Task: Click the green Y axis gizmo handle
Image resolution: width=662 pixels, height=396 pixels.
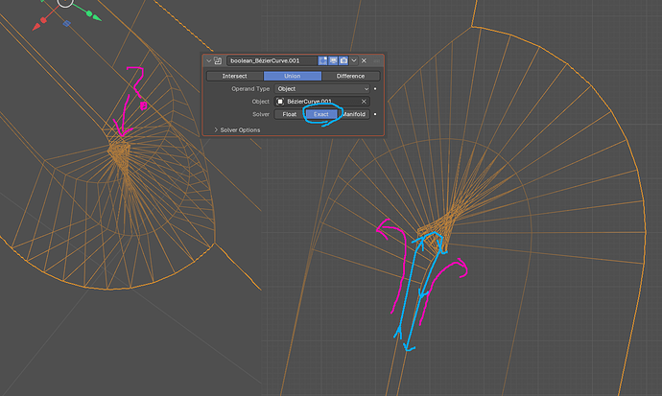Action: pos(89,14)
